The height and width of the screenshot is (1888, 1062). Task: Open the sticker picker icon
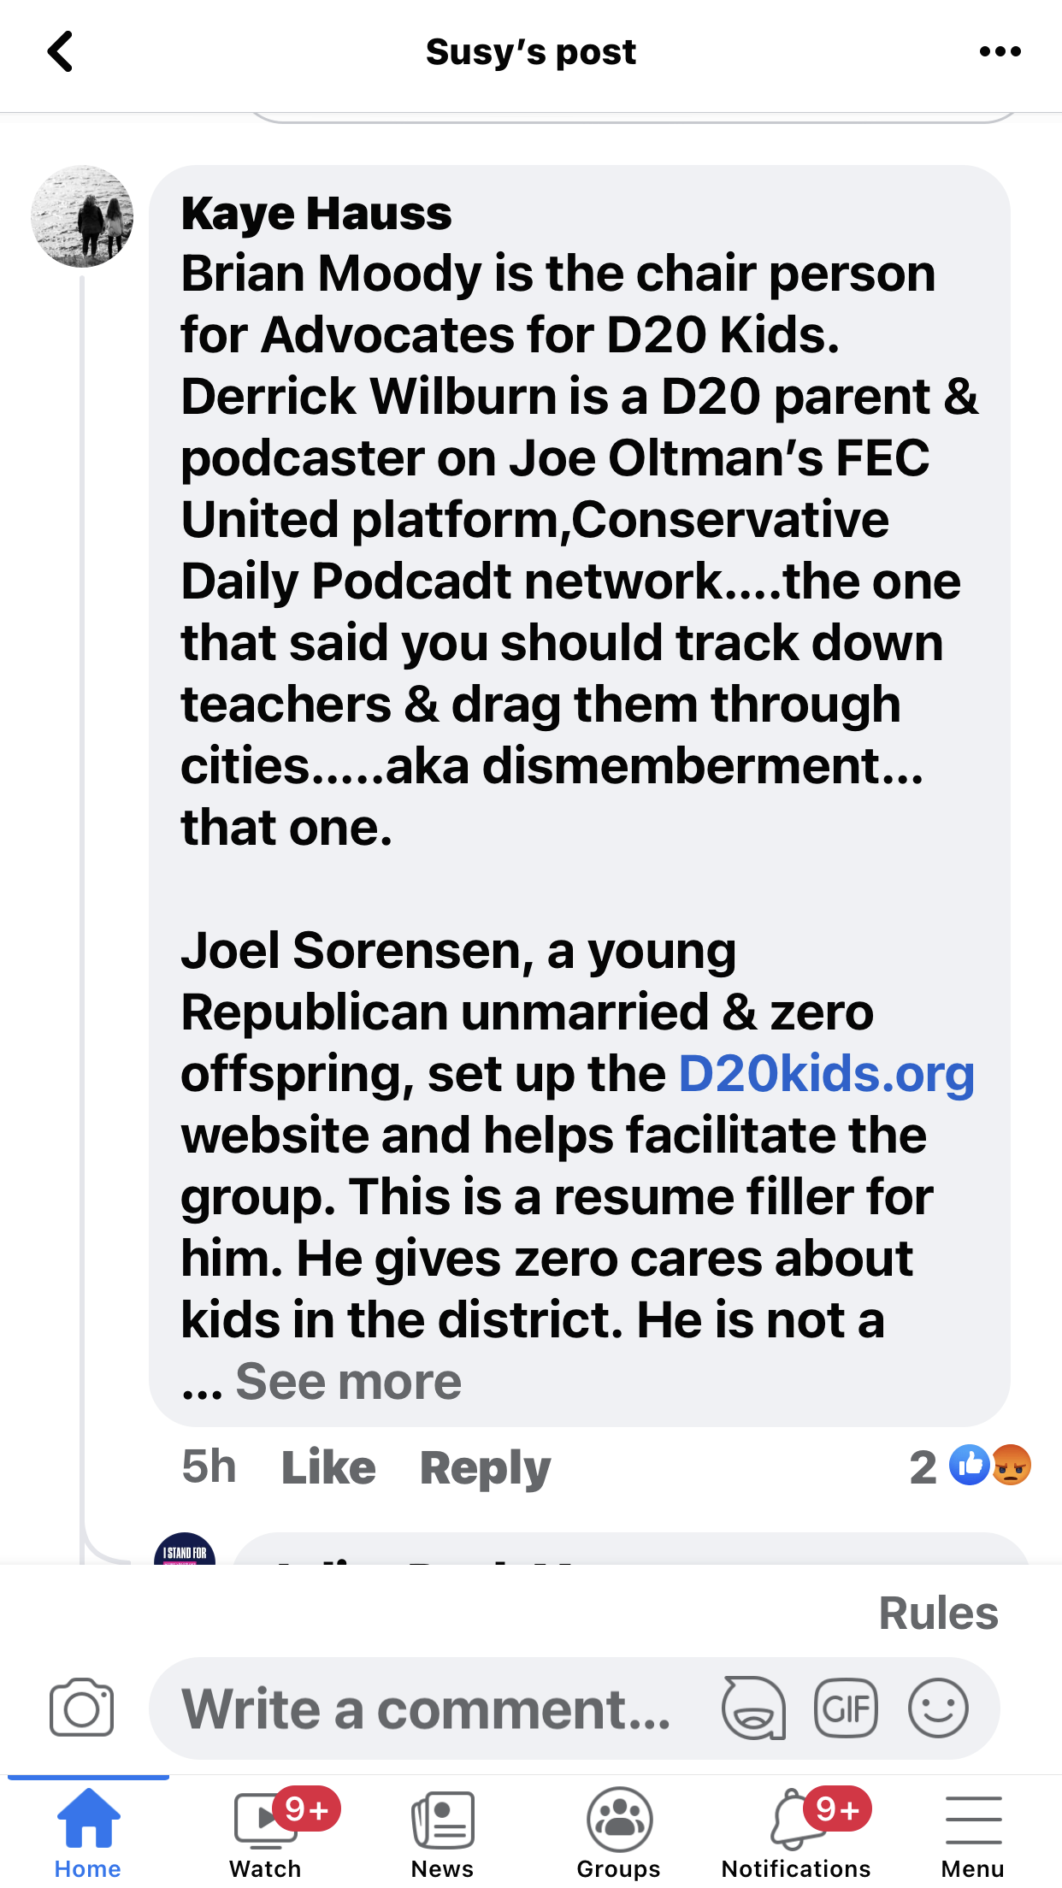pos(753,1709)
